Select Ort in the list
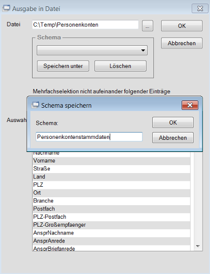This screenshot has width=210, height=274. (111, 193)
